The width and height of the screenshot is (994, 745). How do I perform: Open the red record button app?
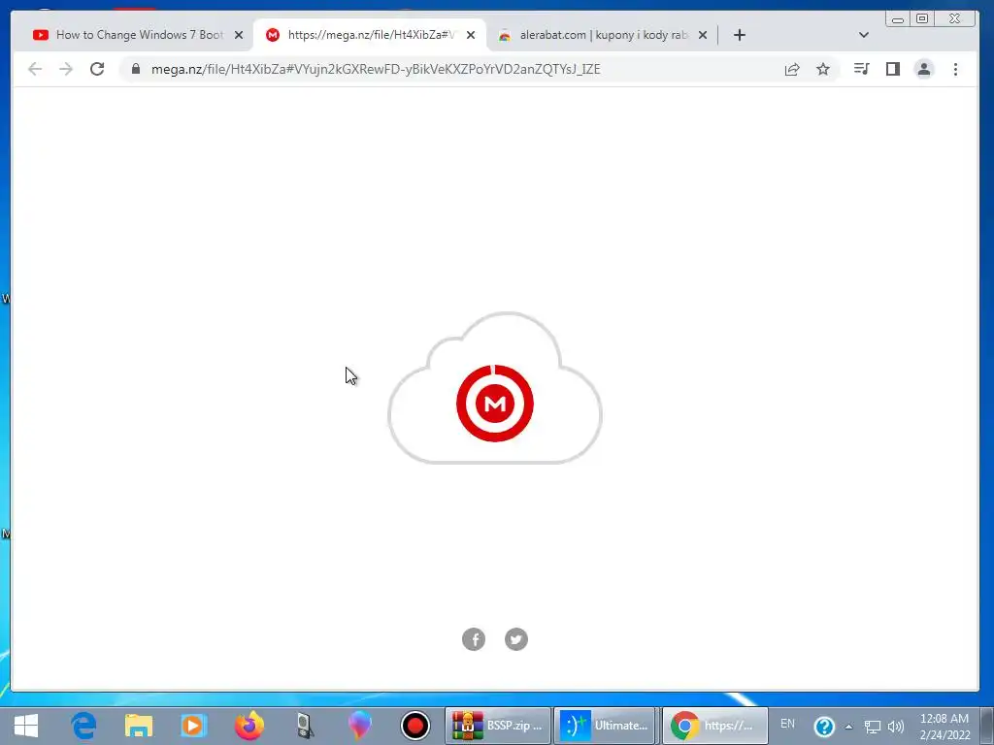pyautogui.click(x=415, y=726)
